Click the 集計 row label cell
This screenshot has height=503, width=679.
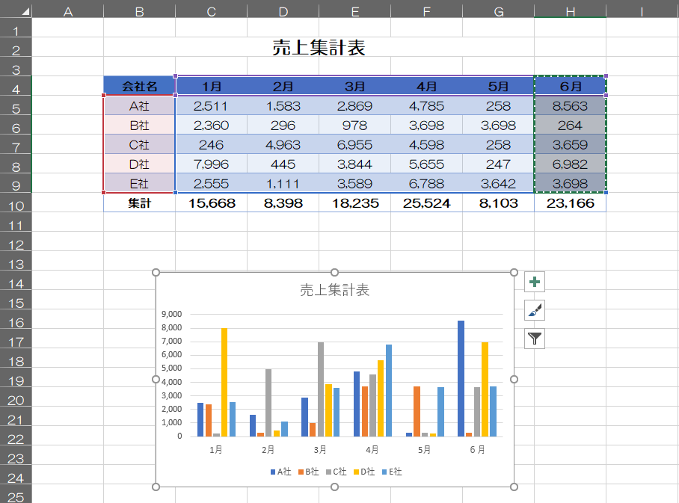[x=139, y=203]
